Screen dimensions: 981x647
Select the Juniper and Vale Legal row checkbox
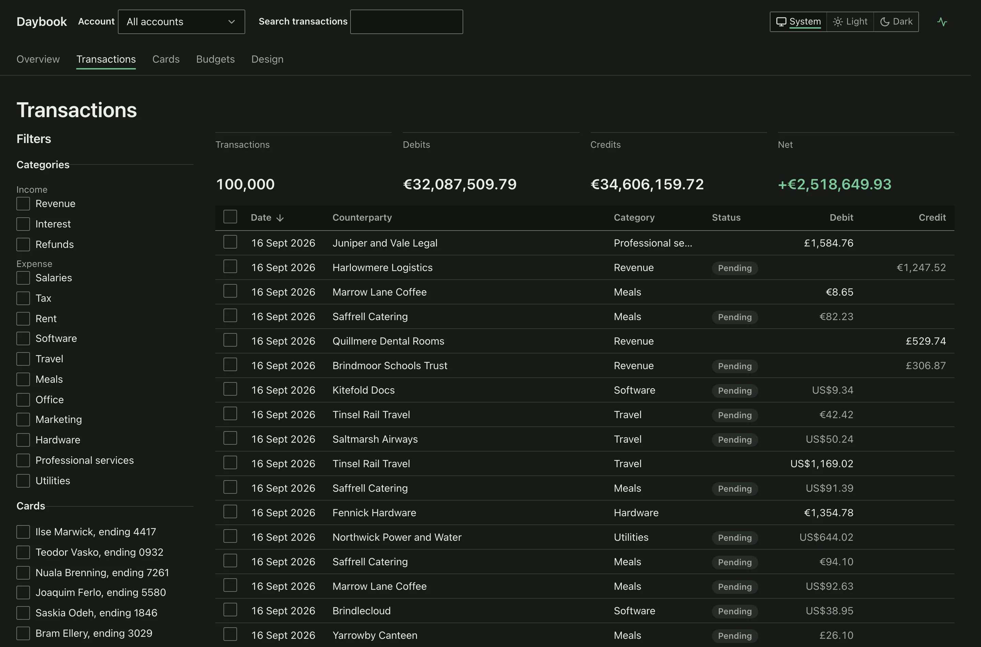coord(230,242)
